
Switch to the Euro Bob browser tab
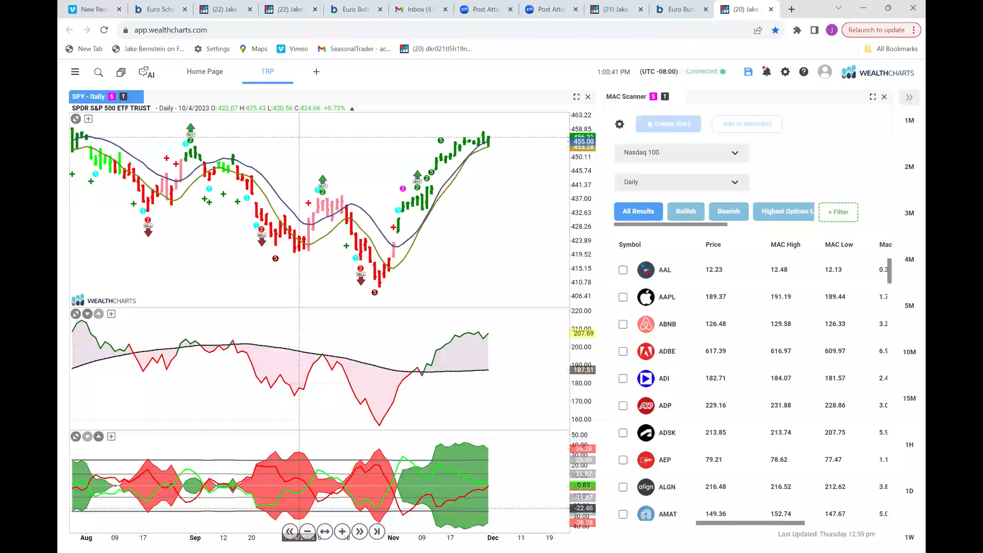[x=355, y=9]
